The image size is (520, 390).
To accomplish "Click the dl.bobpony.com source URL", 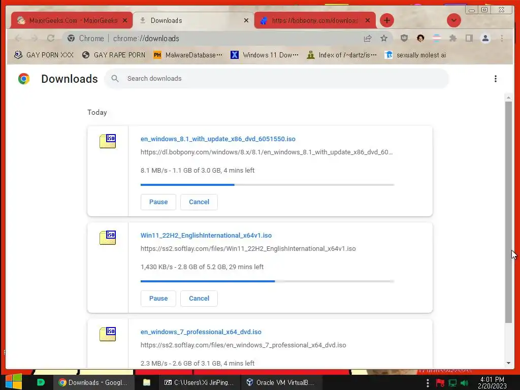I will [x=266, y=152].
